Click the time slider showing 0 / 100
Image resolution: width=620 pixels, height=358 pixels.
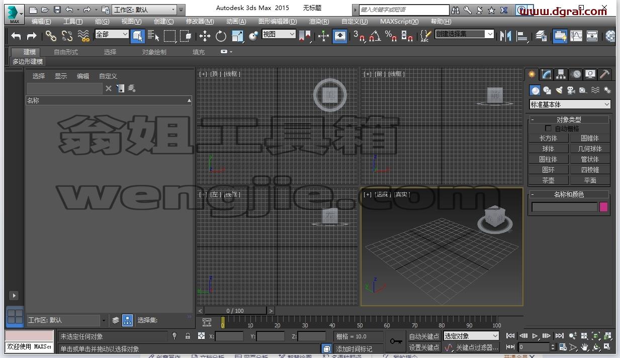(x=236, y=311)
